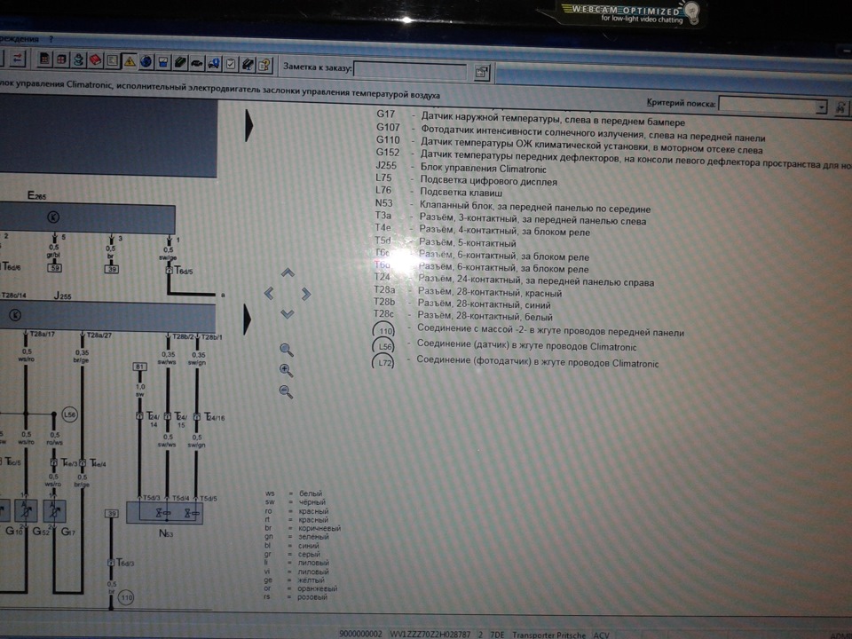This screenshot has width=852, height=639.
Task: Select legend entry G17 outside temperature sensor
Action: click(531, 118)
